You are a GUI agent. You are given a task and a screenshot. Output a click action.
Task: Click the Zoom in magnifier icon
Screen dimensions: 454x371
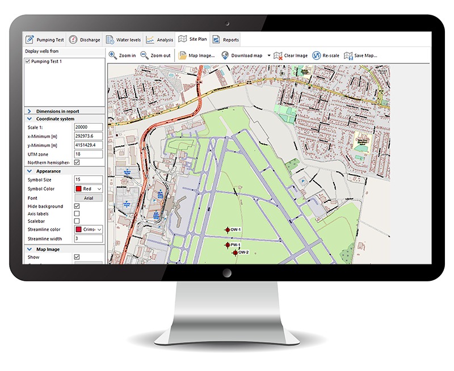[113, 56]
